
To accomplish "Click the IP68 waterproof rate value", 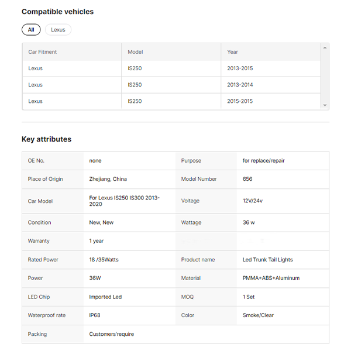I will tap(95, 315).
